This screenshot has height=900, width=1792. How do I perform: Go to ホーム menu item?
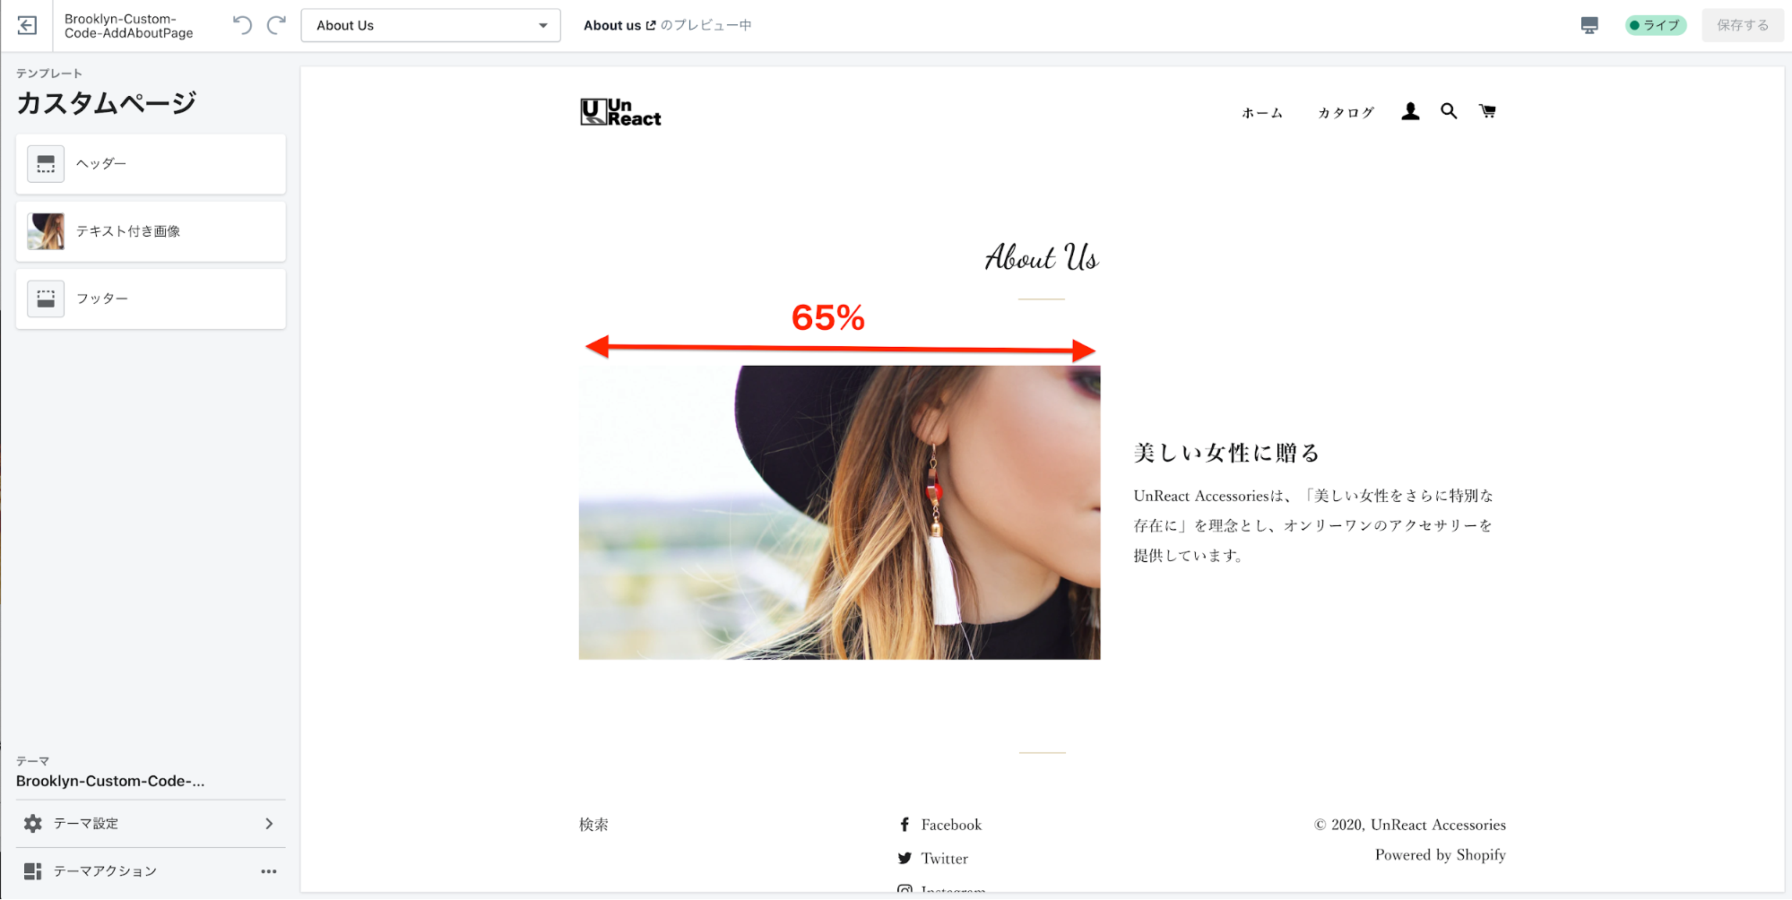click(x=1262, y=113)
